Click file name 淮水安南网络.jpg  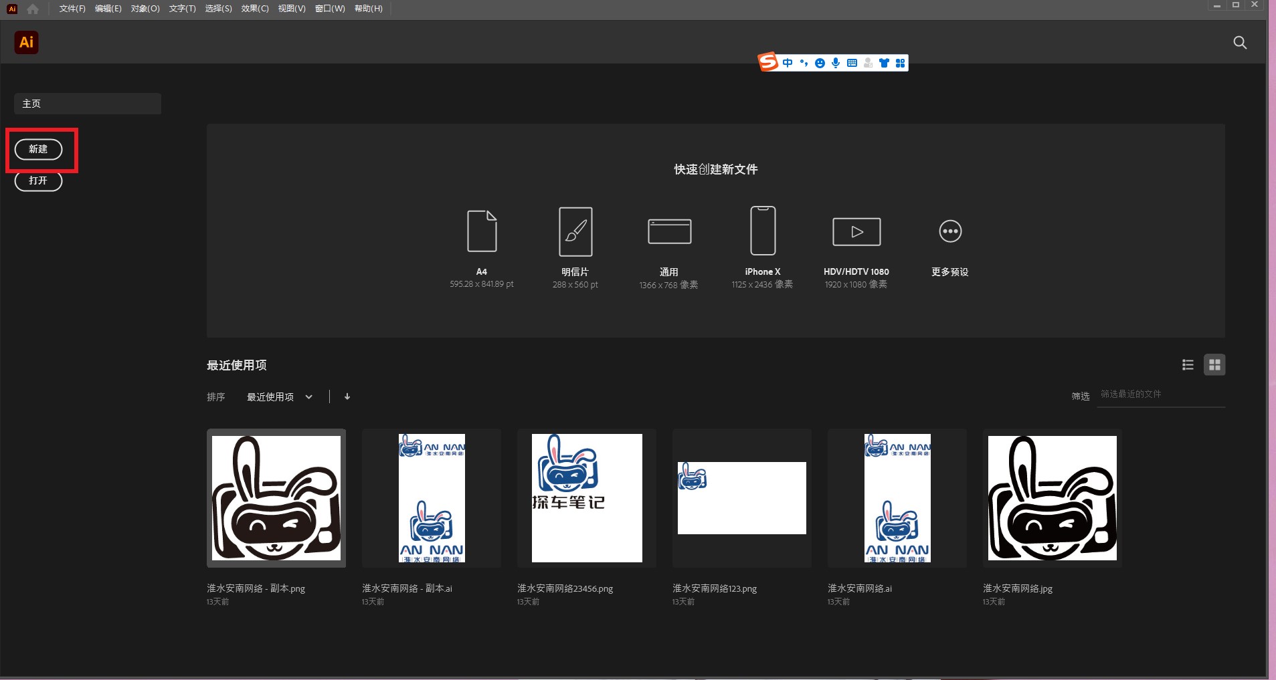point(1018,588)
